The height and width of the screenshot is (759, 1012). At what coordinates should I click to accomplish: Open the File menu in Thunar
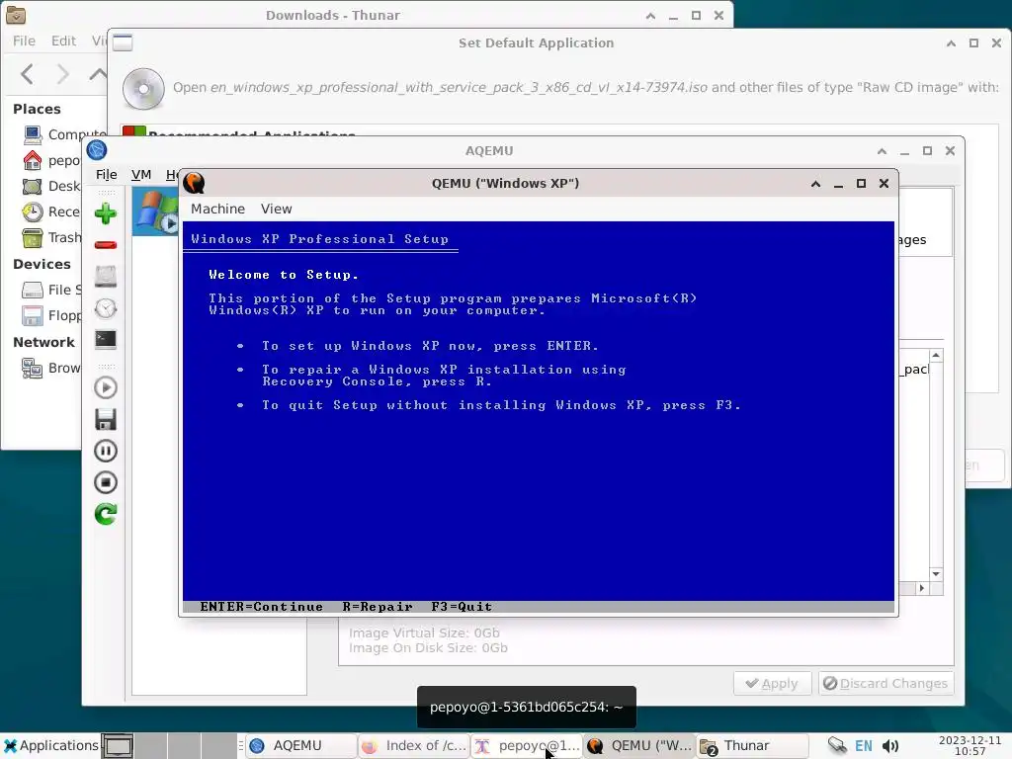24,41
